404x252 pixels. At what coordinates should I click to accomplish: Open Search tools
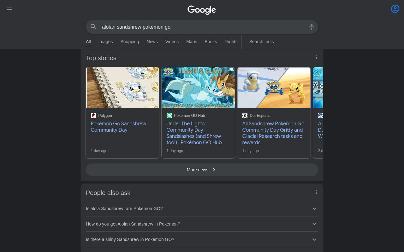[261, 42]
